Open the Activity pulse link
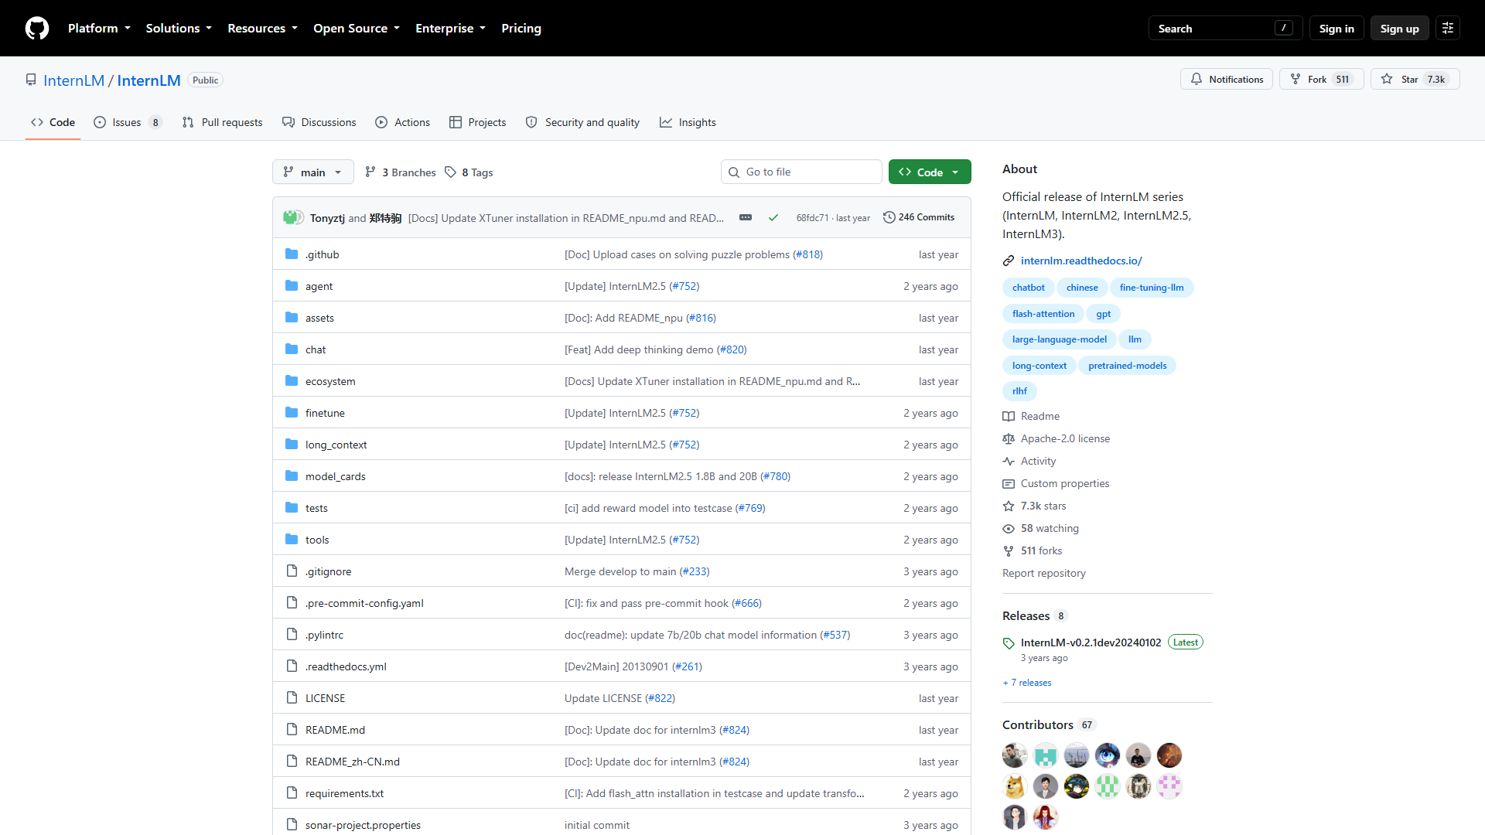The height and width of the screenshot is (835, 1485). pyautogui.click(x=1029, y=461)
